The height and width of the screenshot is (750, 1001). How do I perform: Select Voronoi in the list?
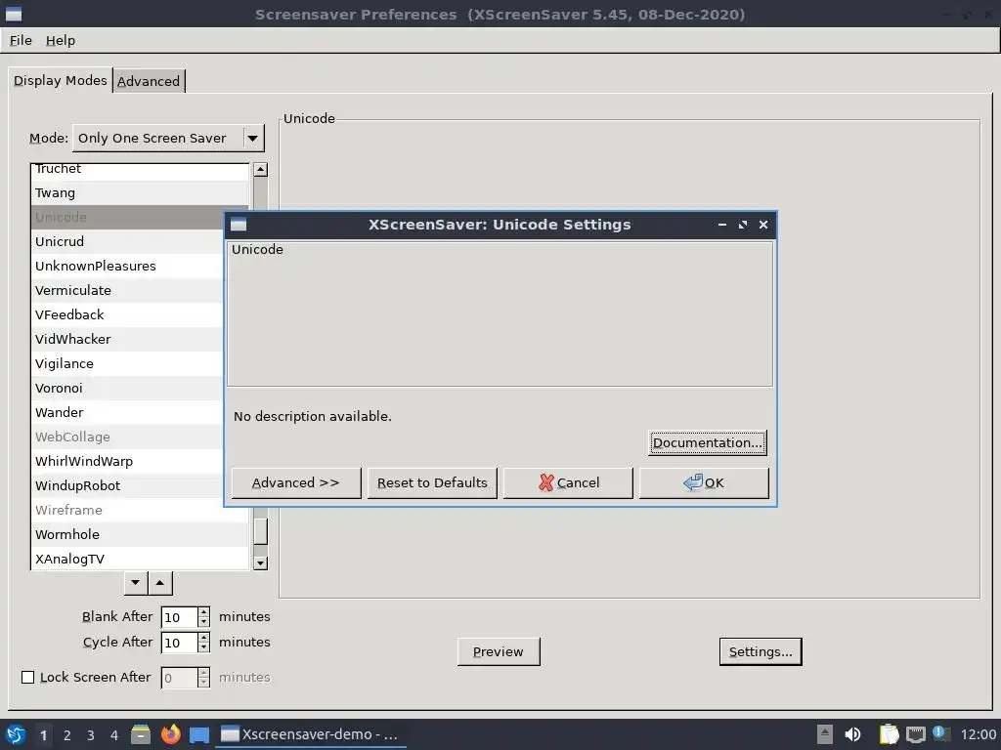128,388
